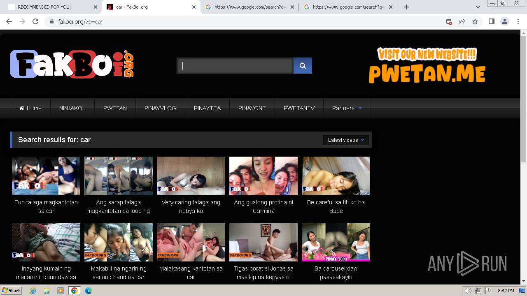Viewport: 527px width, 296px height.
Task: Open the 'Latest videos' sort dropdown
Action: (346, 140)
